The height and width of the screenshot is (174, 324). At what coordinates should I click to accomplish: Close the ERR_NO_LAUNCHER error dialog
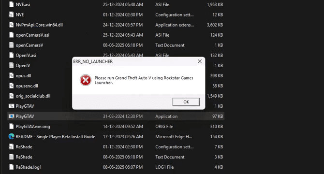tap(200, 61)
